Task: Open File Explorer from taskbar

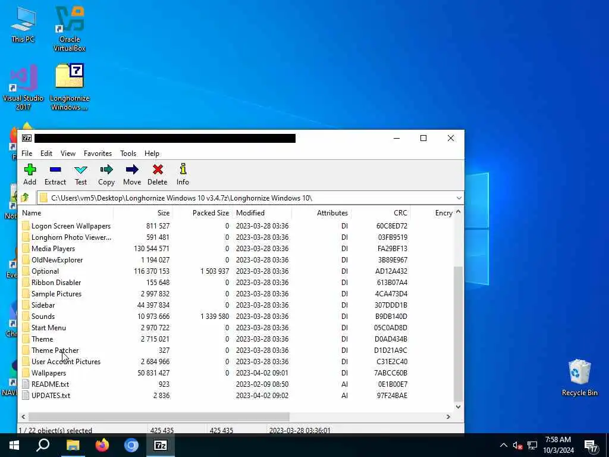Action: (73, 445)
